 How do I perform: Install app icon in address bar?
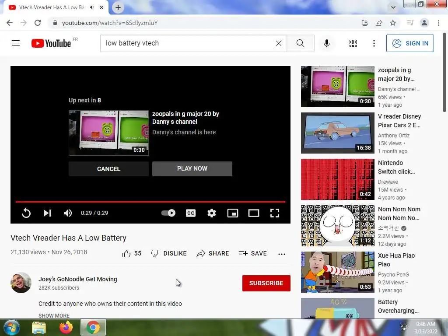[x=364, y=23]
